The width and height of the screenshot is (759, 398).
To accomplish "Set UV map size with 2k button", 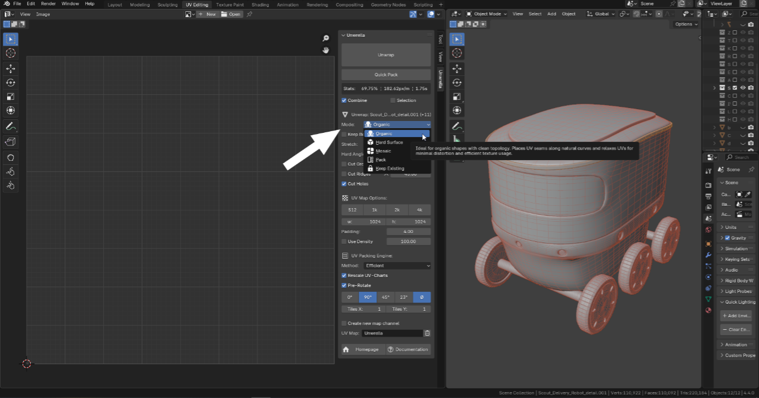I will click(397, 210).
